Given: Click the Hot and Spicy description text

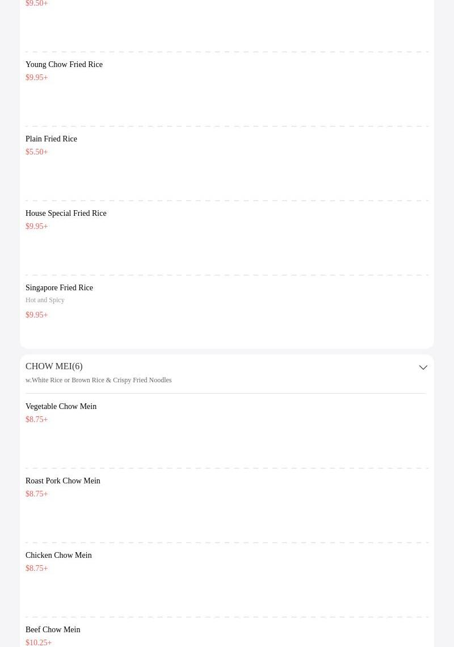Looking at the screenshot, I should pos(45,300).
